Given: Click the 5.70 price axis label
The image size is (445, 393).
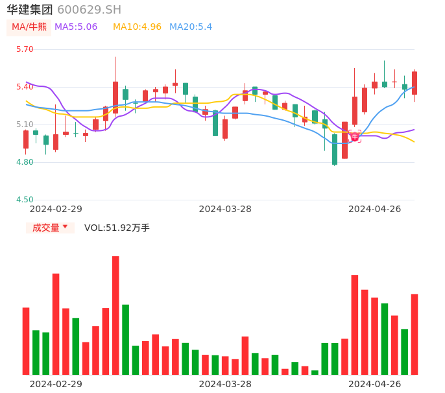Looking at the screenshot, I should [24, 49].
